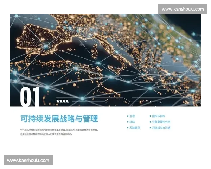This screenshot has width=211, height=169.
Task: Open the 战略 section link
Action: click(x=132, y=122)
